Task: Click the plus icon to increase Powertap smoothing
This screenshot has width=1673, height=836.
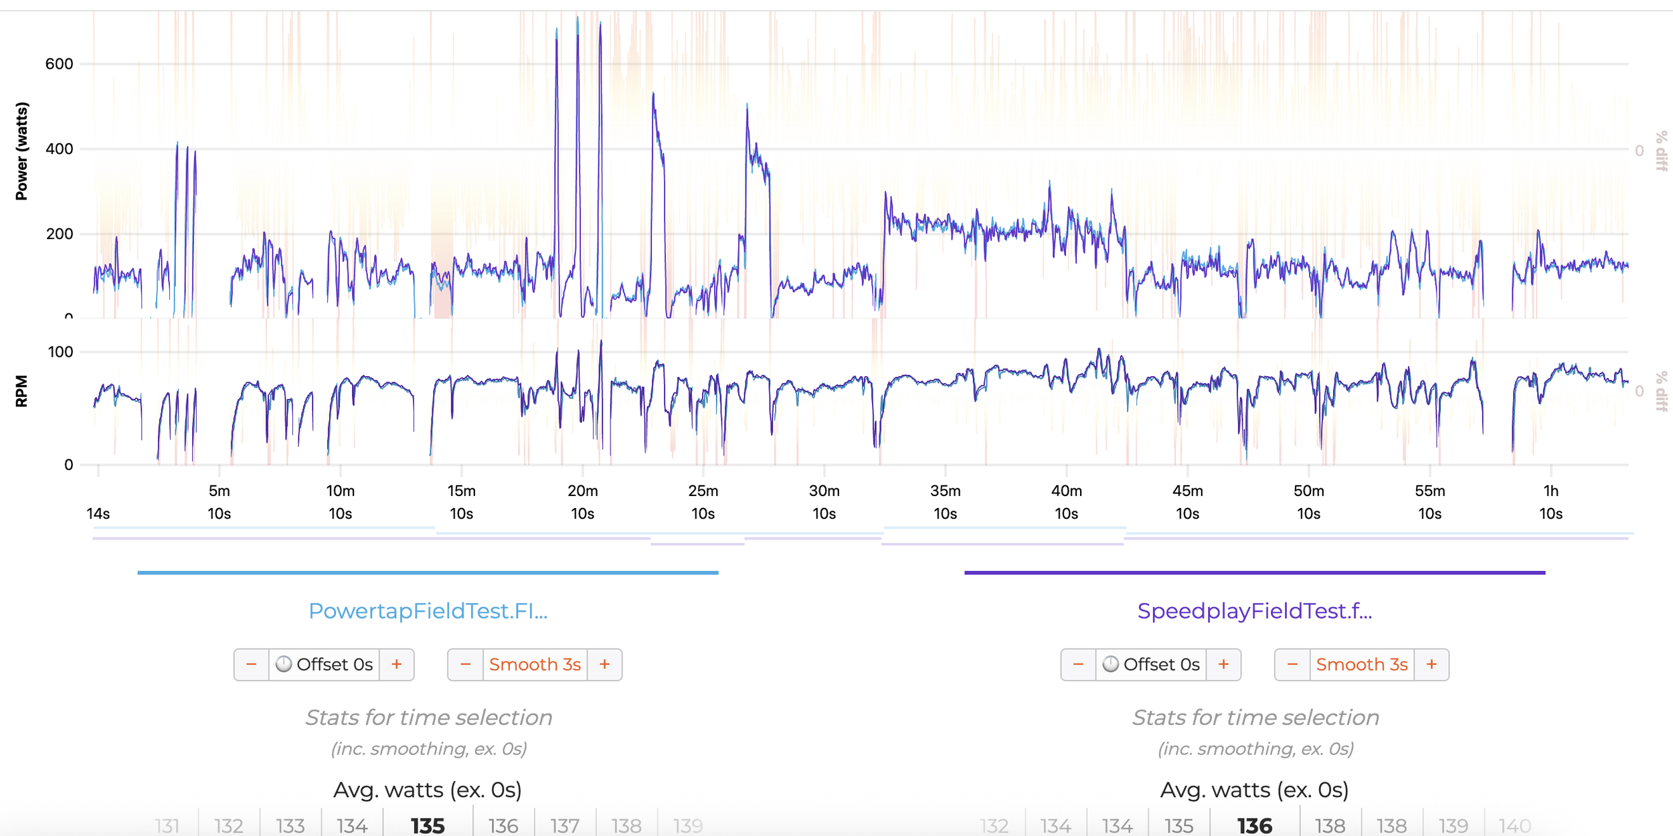Action: click(x=604, y=664)
